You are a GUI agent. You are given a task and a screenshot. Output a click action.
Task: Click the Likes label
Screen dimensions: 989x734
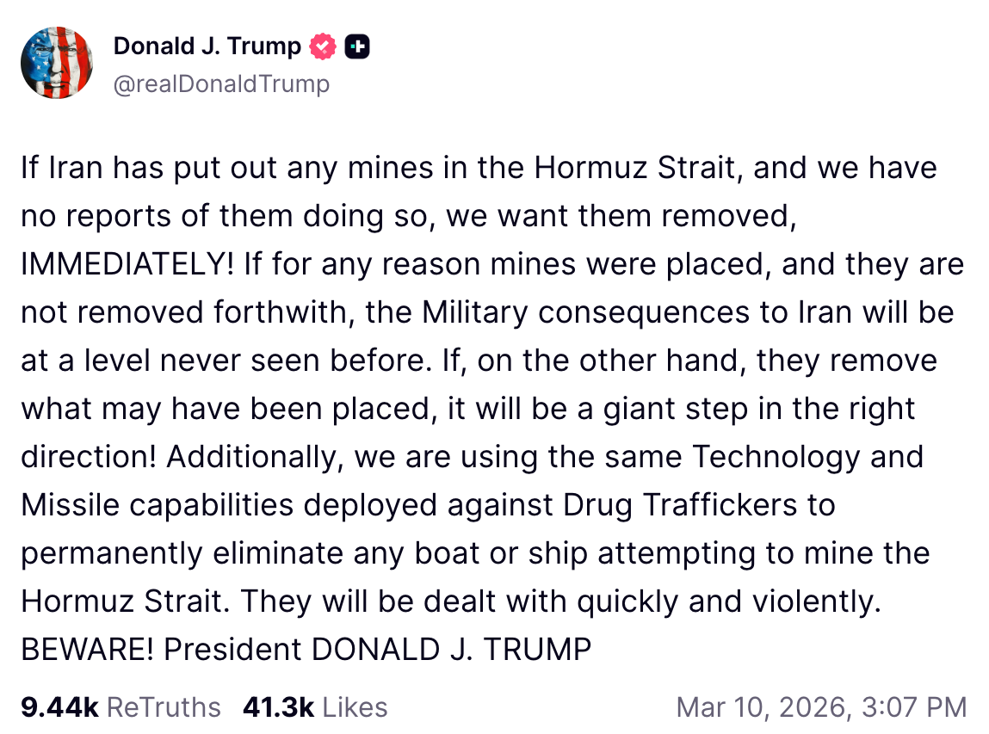pos(356,706)
